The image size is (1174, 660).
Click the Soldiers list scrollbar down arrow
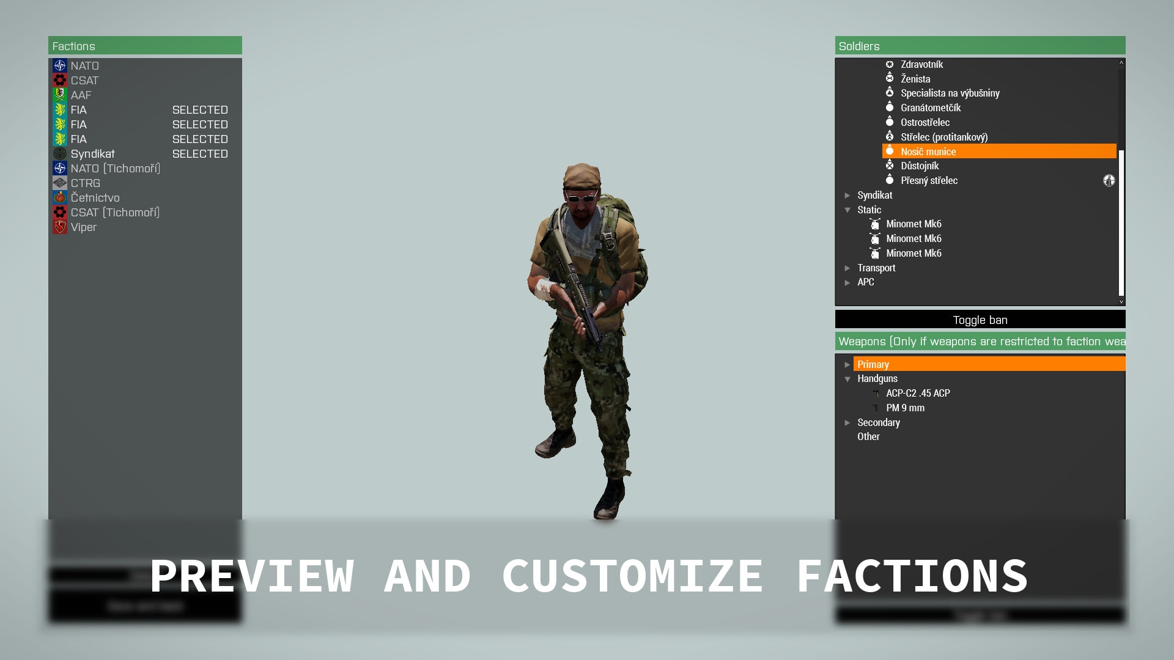[1121, 301]
